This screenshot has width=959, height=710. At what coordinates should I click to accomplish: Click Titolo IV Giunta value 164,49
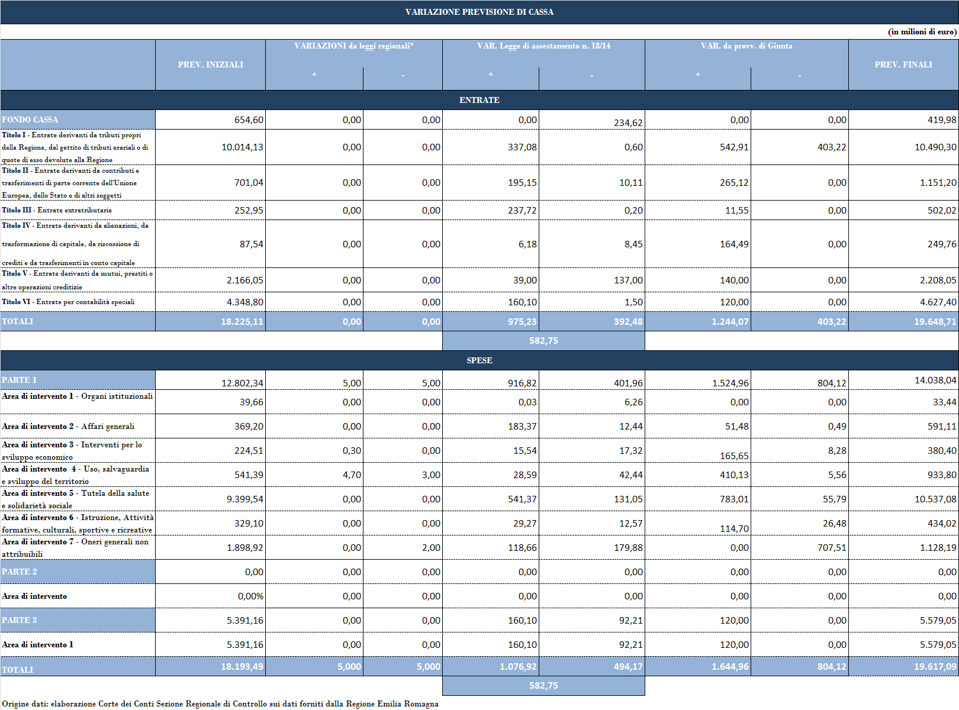[734, 244]
